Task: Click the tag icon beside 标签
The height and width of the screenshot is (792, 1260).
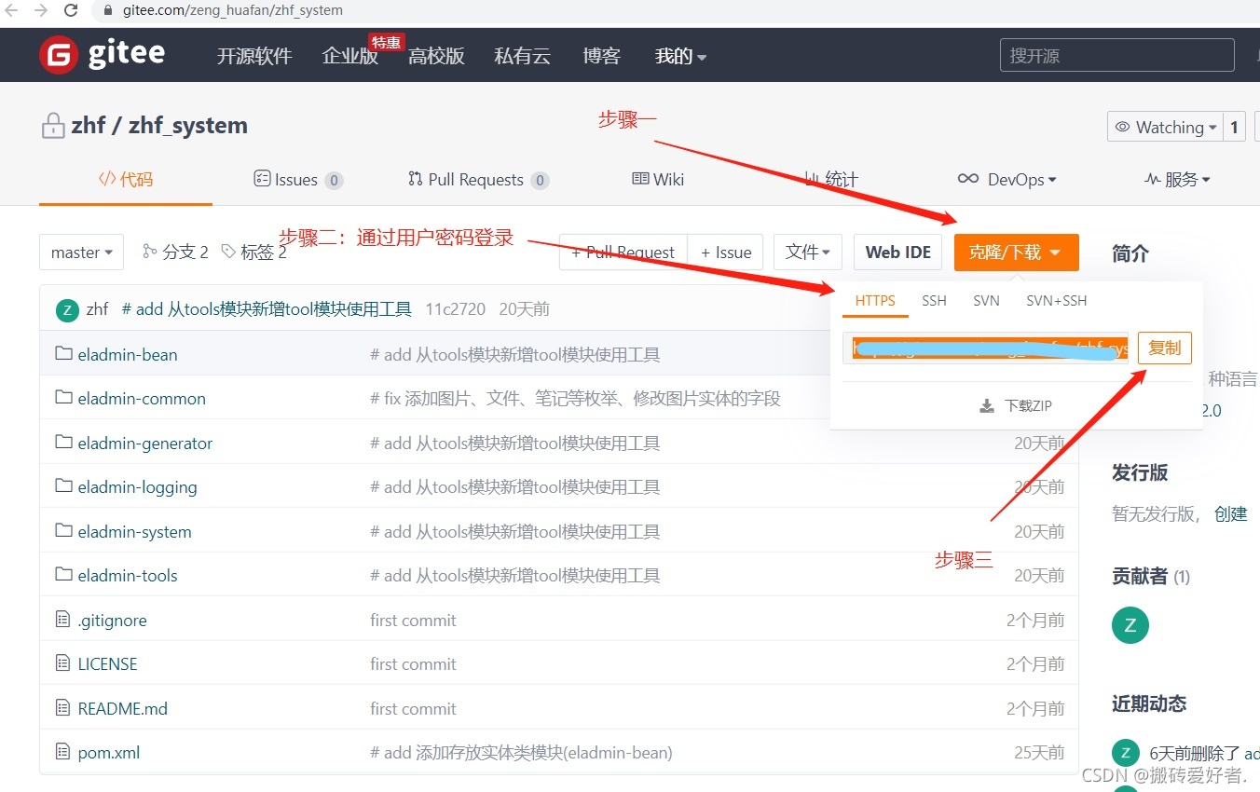Action: pos(228,252)
